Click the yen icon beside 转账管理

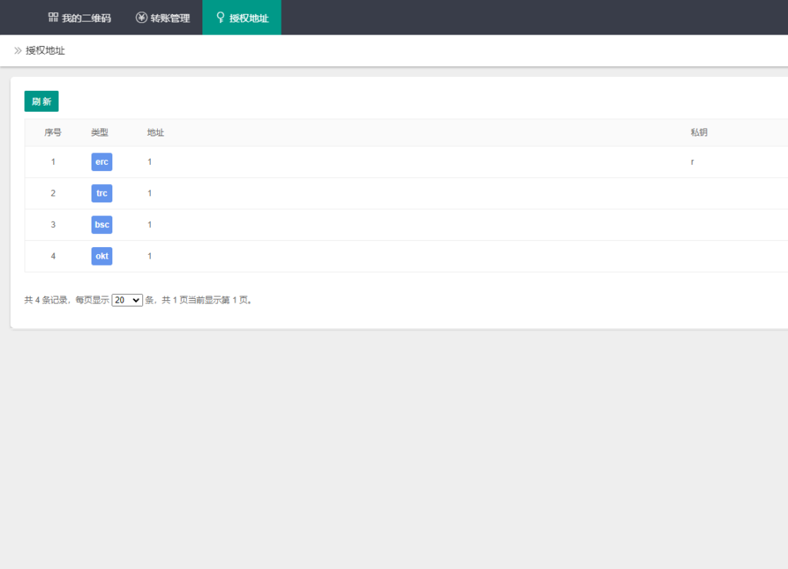tap(141, 17)
